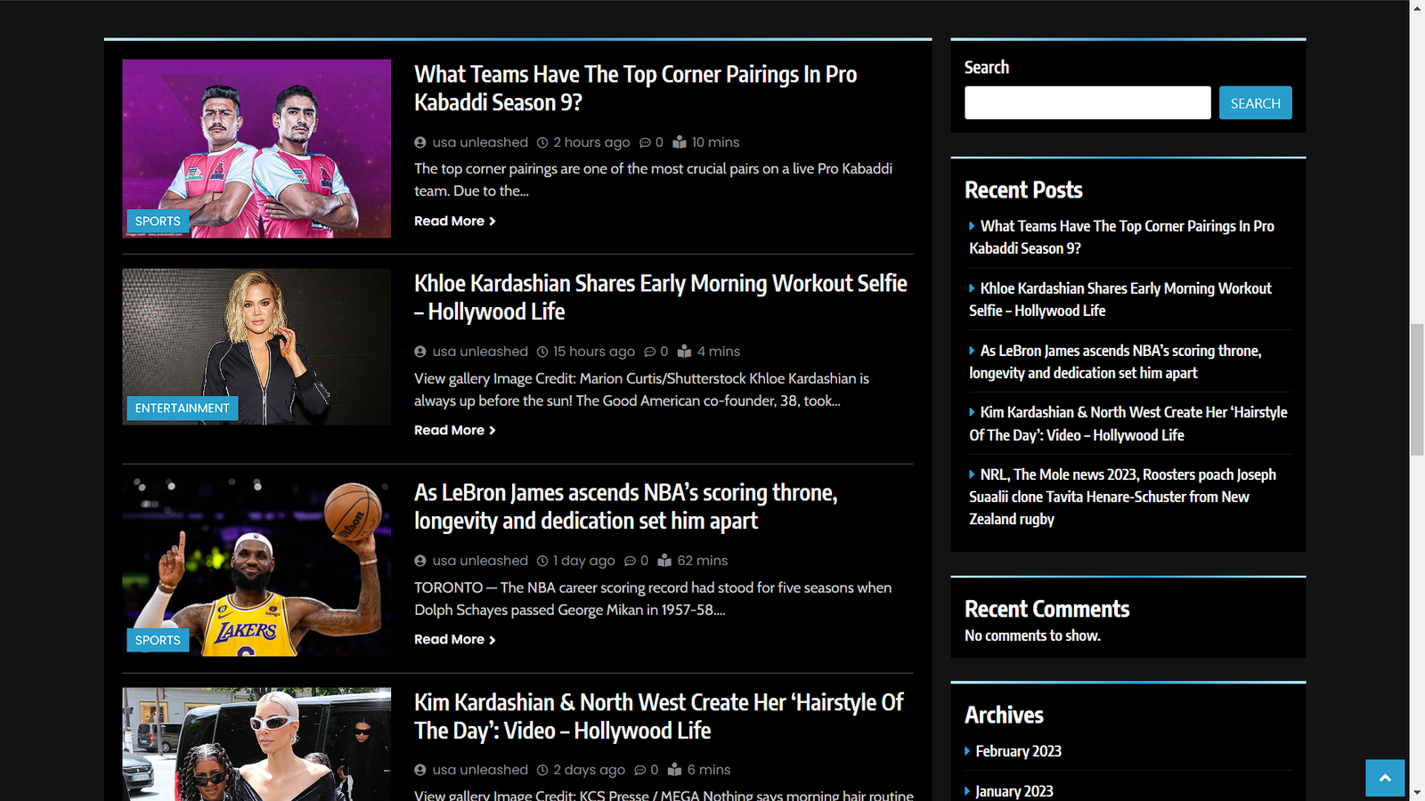
Task: Click SPORTS tag on Kabaddi thumbnail
Action: click(158, 221)
